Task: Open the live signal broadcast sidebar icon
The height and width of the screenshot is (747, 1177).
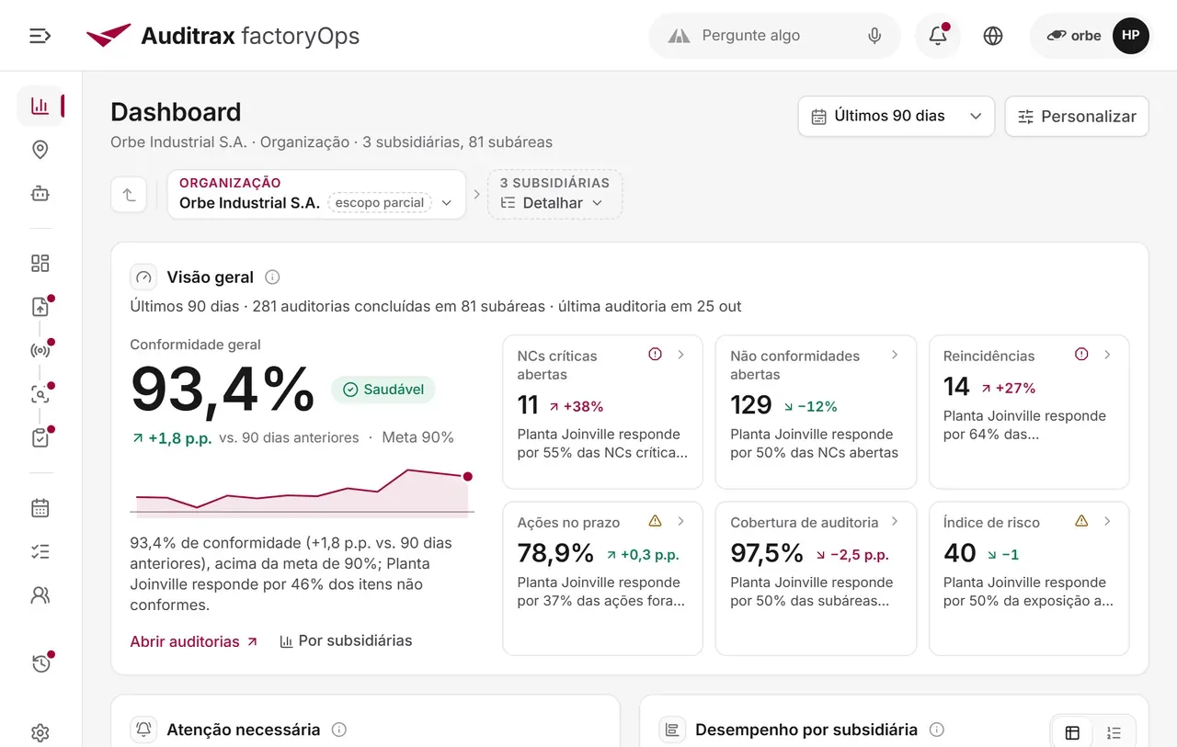Action: (x=40, y=351)
